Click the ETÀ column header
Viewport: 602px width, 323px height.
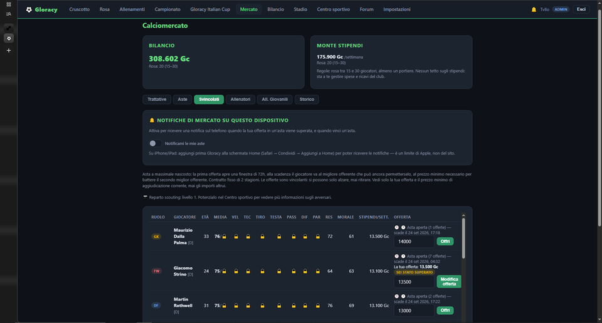(x=205, y=217)
